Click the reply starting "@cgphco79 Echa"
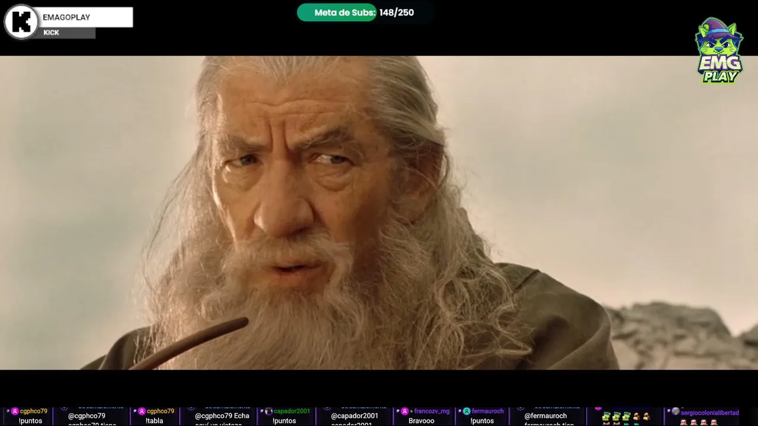The height and width of the screenshot is (426, 758). pyautogui.click(x=222, y=416)
